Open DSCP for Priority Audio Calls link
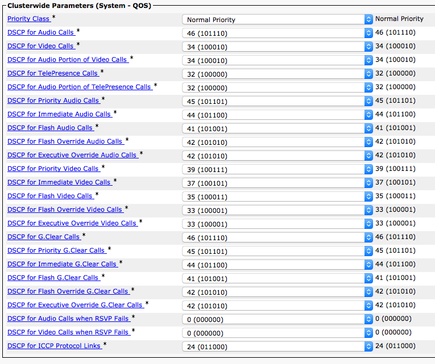This screenshot has width=435, height=364. [x=54, y=101]
